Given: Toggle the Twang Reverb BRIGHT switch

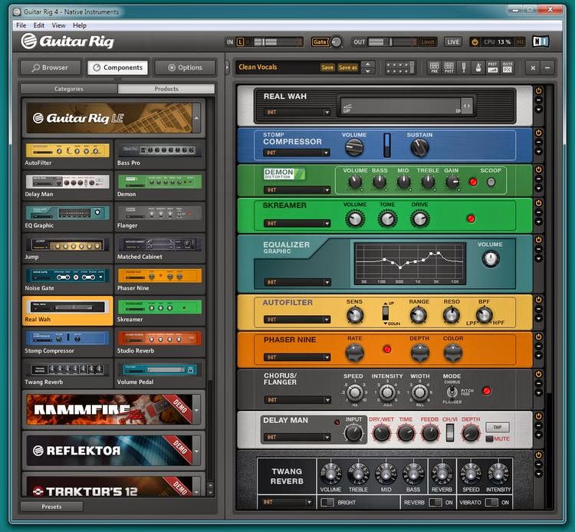Looking at the screenshot, I should (327, 502).
